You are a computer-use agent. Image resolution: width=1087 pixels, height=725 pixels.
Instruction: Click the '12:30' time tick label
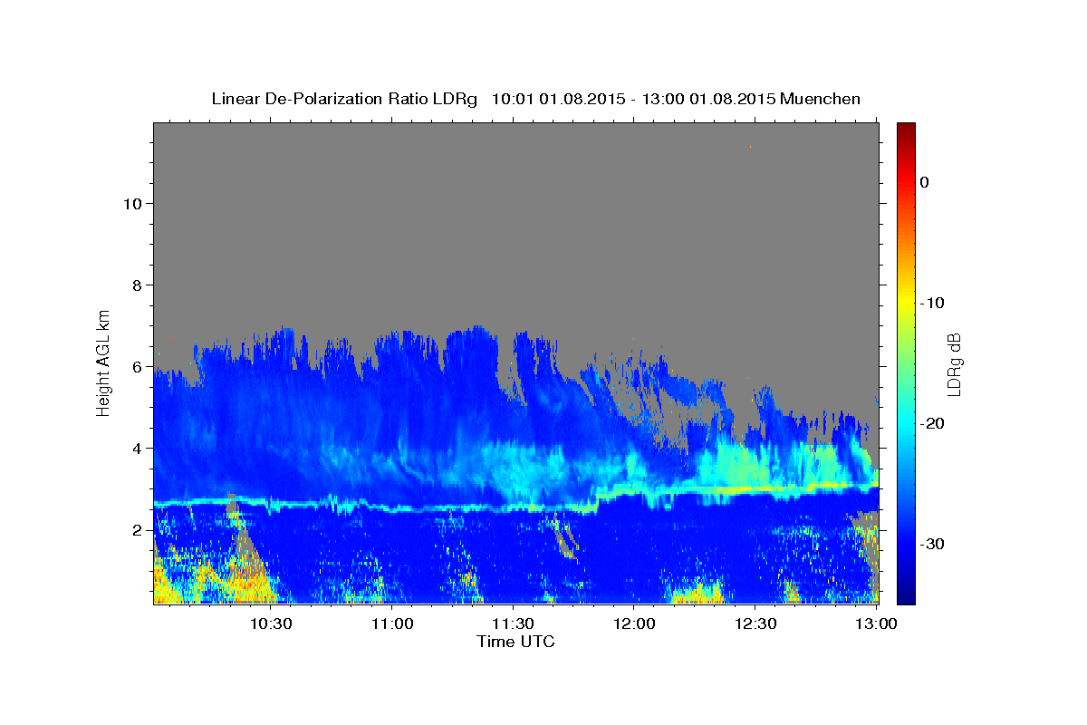[x=756, y=623]
